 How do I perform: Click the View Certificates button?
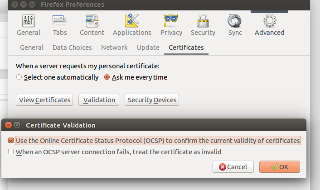(x=45, y=100)
